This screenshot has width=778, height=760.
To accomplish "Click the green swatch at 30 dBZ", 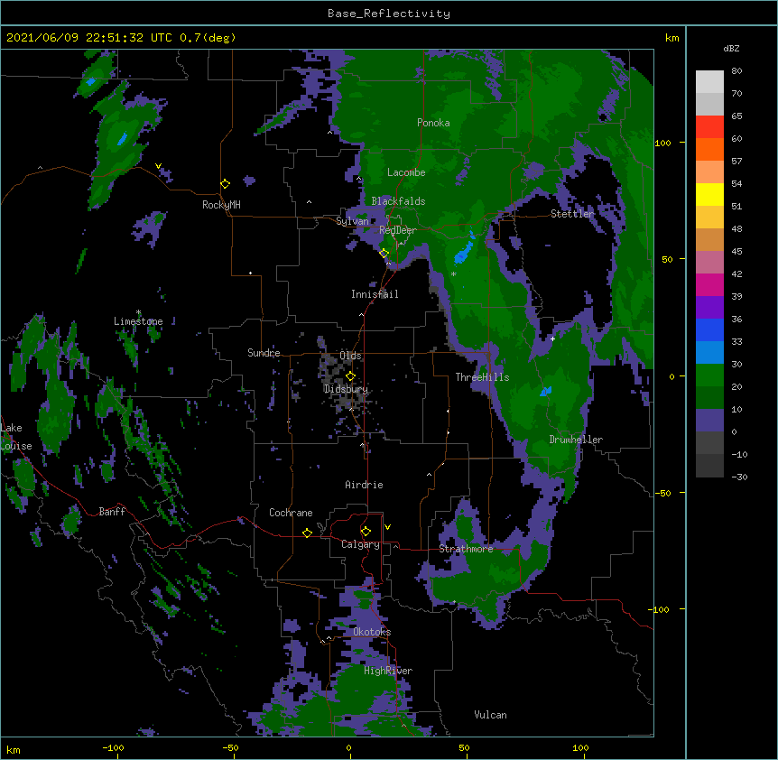I will pos(709,375).
